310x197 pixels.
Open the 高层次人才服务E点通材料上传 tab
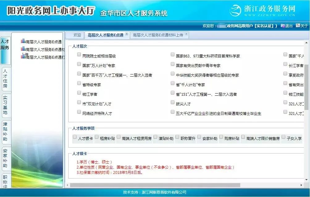(158, 35)
